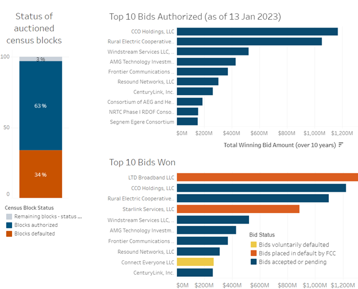This screenshot has width=358, height=289.
Task: Click CCO Holdings bar in Top 10 Bids Authorized
Action: click(257, 32)
